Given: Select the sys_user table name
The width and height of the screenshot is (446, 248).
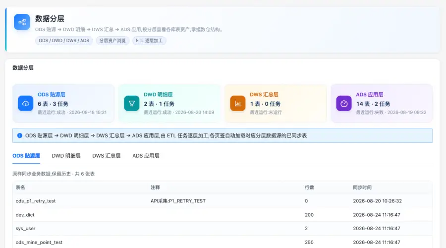Looking at the screenshot, I should [26, 228].
